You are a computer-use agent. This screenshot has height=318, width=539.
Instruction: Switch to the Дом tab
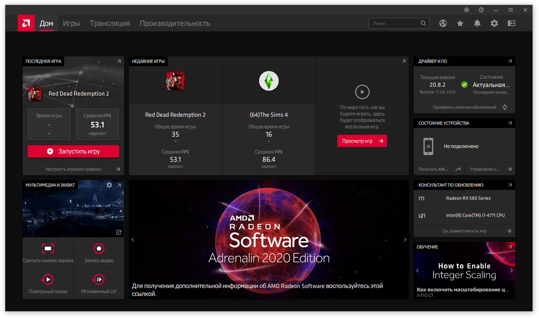point(46,23)
